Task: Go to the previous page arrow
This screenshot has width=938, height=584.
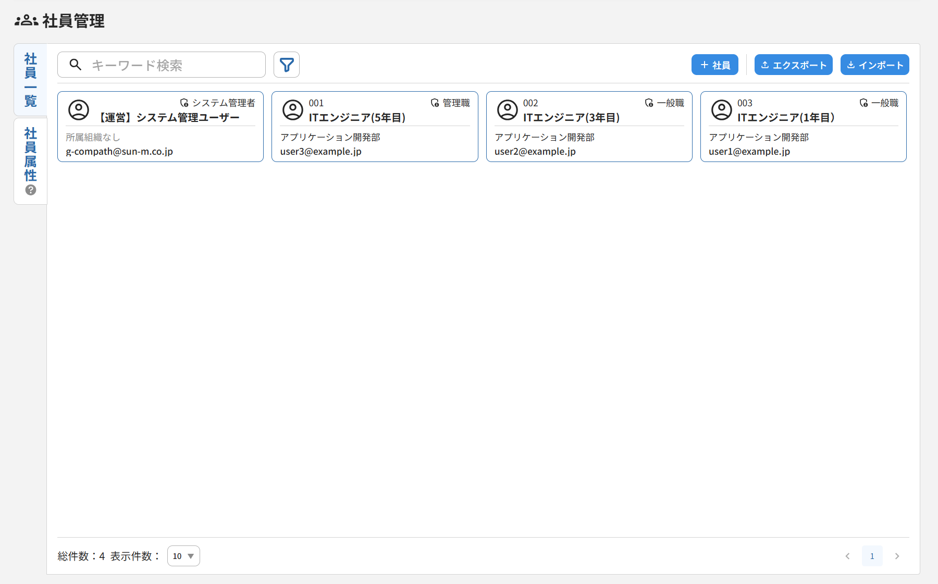Action: coord(847,556)
